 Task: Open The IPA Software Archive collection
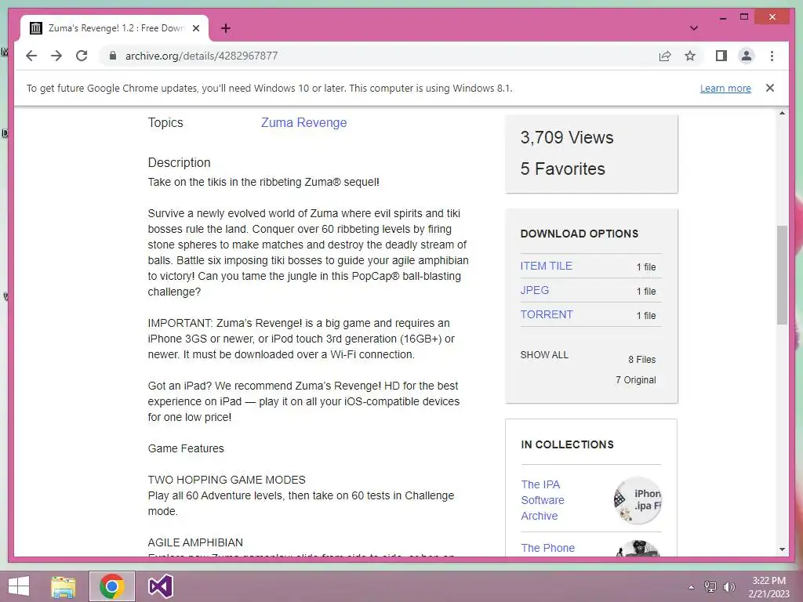coord(543,499)
